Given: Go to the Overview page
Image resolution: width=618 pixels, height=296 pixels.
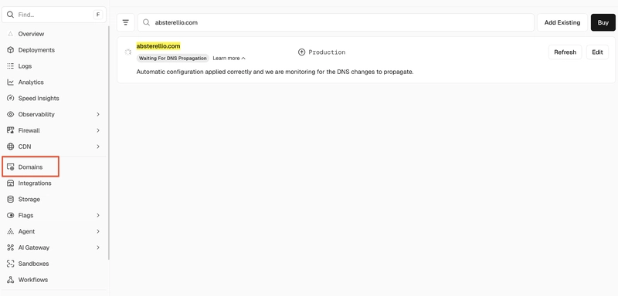Looking at the screenshot, I should pyautogui.click(x=31, y=34).
